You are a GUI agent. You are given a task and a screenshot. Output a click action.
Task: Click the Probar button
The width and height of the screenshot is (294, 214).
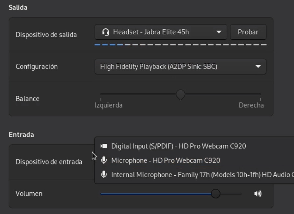[248, 32]
